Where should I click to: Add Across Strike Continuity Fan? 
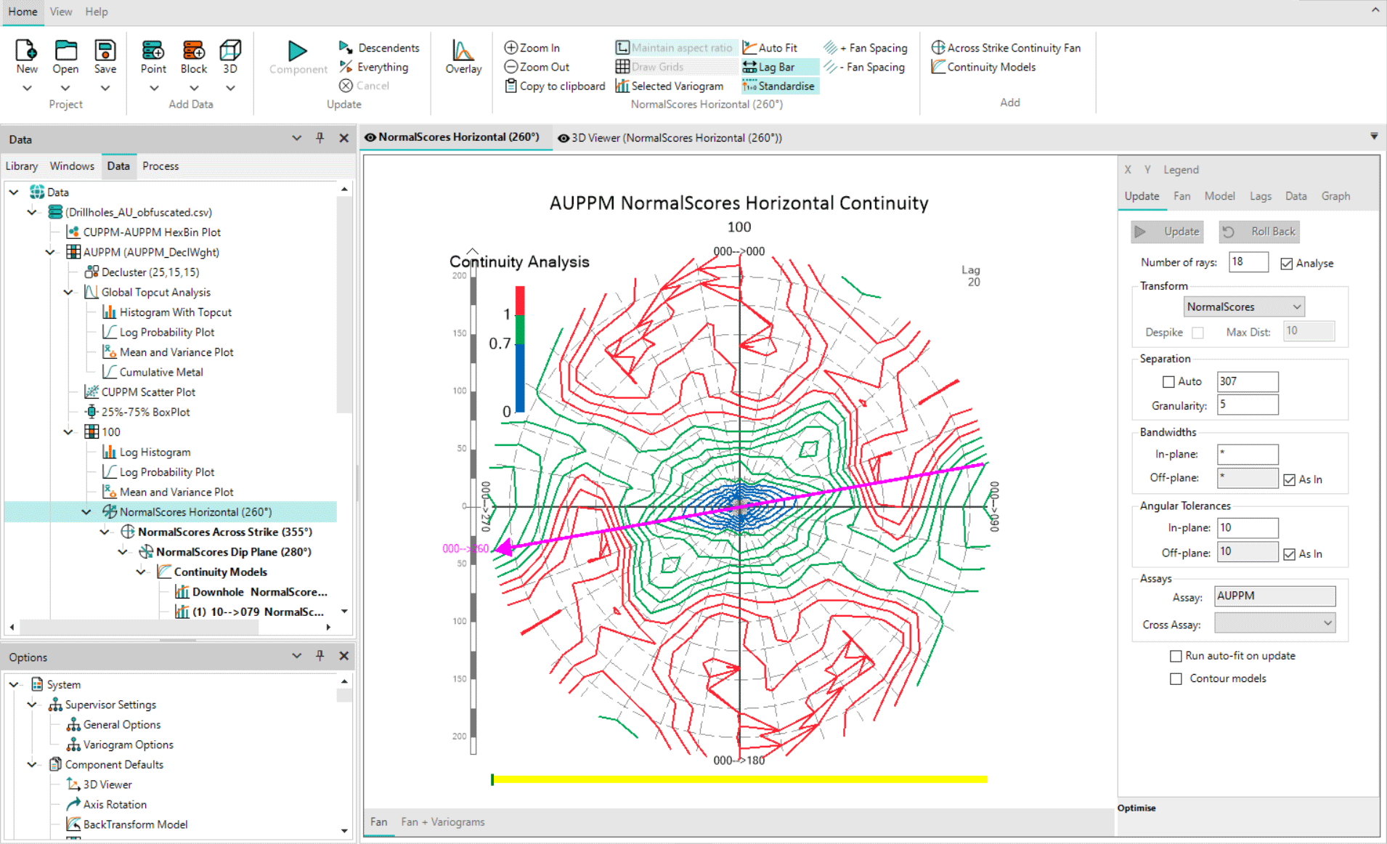tap(1006, 48)
